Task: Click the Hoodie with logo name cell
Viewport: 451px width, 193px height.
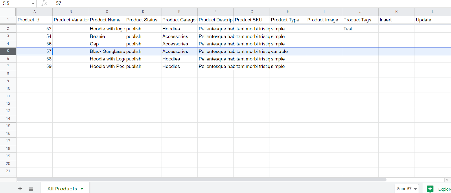Action: (107, 29)
